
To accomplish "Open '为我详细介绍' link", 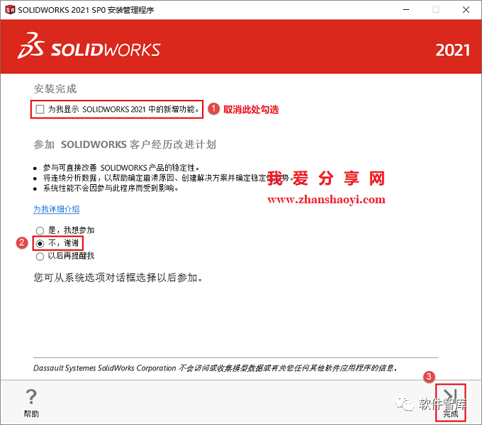I will point(56,209).
